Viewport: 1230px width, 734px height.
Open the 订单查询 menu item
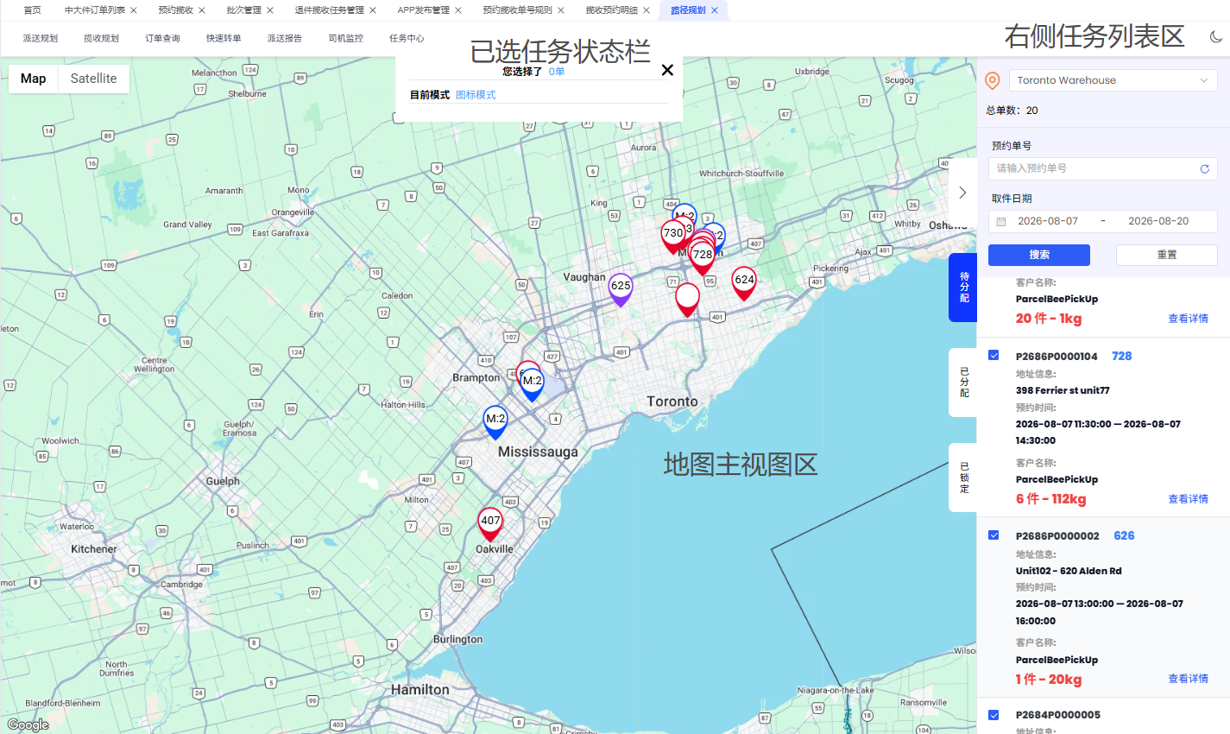pos(162,38)
